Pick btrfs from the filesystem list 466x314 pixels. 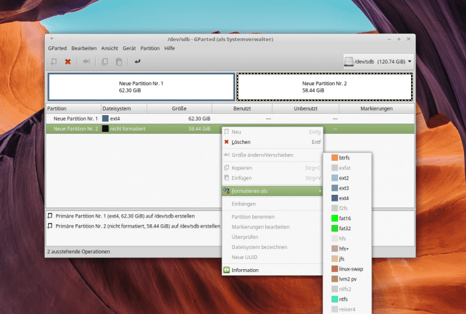click(x=345, y=157)
